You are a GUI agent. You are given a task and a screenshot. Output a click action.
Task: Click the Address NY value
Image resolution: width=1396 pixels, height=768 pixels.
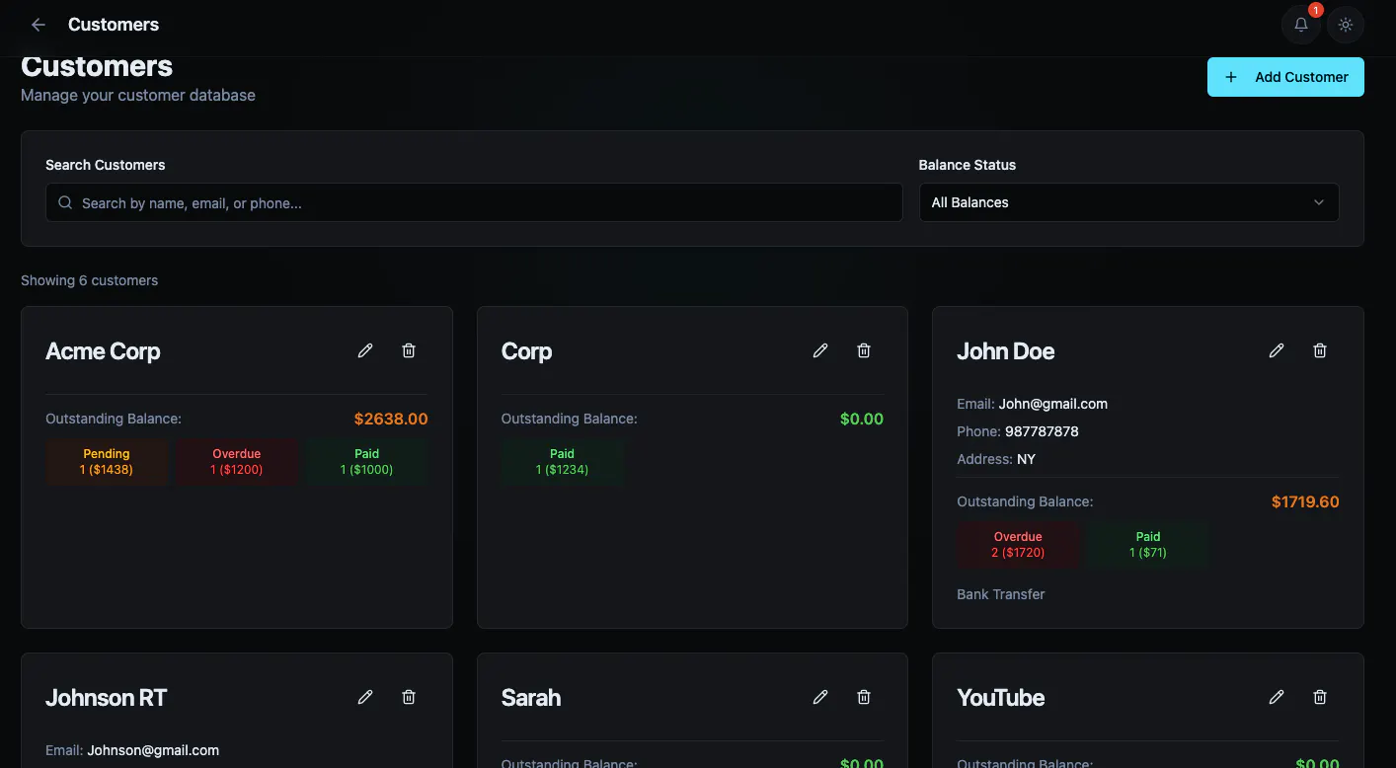point(1026,459)
